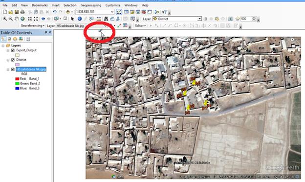This screenshot has width=305, height=182.
Task: Select List By Selection view
Action: pyautogui.click(x=21, y=39)
